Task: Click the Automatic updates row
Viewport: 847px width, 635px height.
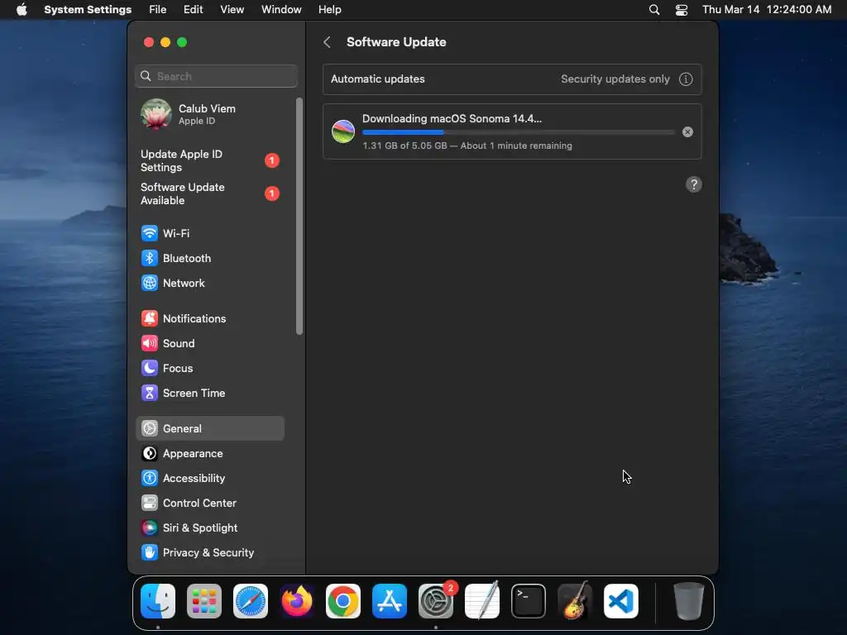Action: coord(512,79)
